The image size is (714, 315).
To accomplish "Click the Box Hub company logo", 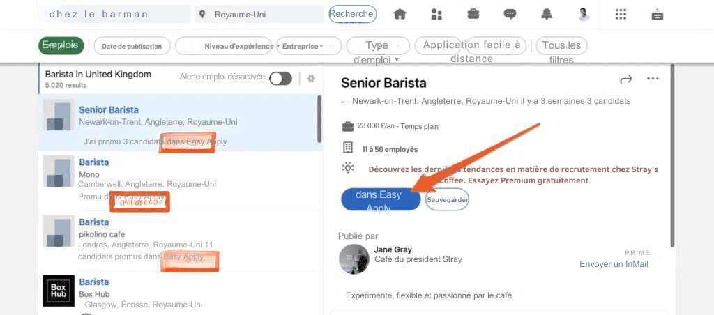I will tap(59, 291).
